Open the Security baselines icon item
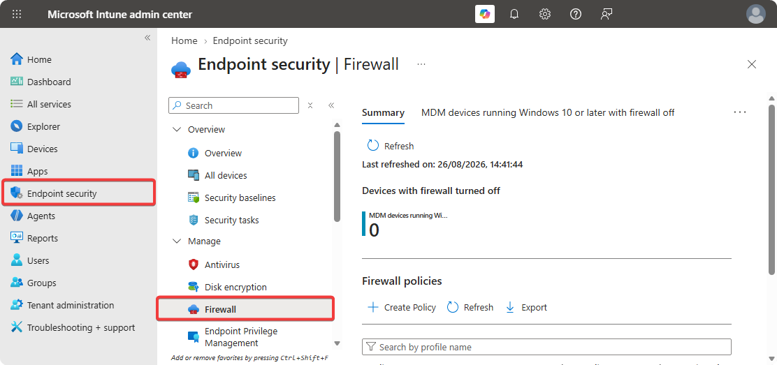The image size is (777, 365). coord(194,198)
